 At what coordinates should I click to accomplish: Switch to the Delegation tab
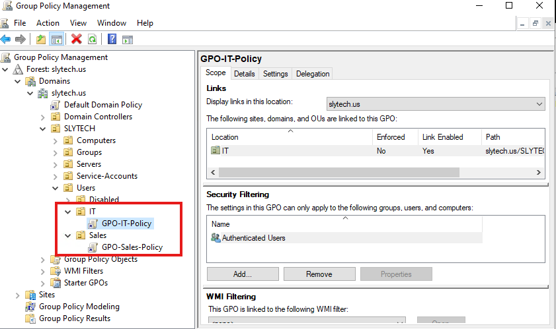313,74
